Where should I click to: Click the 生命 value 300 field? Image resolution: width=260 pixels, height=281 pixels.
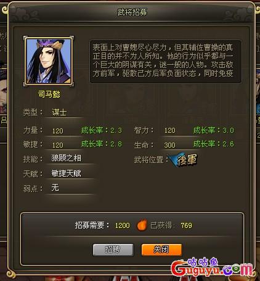point(169,145)
